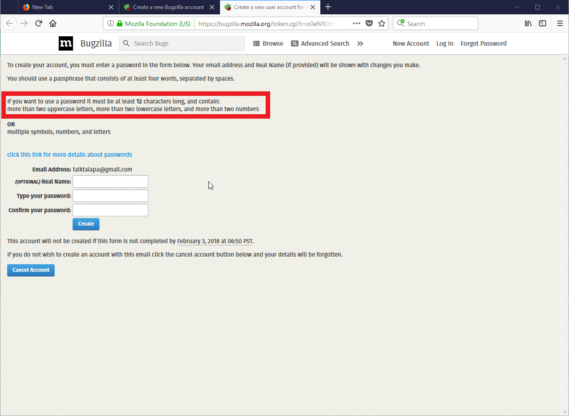The image size is (569, 416).
Task: Click the Create button
Action: (86, 224)
